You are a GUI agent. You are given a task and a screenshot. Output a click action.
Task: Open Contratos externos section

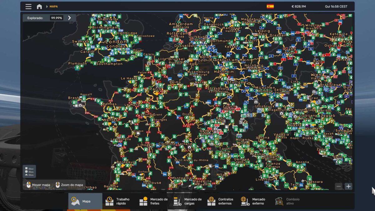[221, 201]
